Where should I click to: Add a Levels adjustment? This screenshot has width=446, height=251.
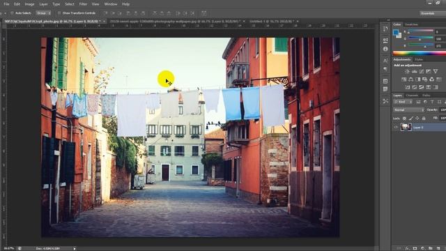(x=415, y=71)
